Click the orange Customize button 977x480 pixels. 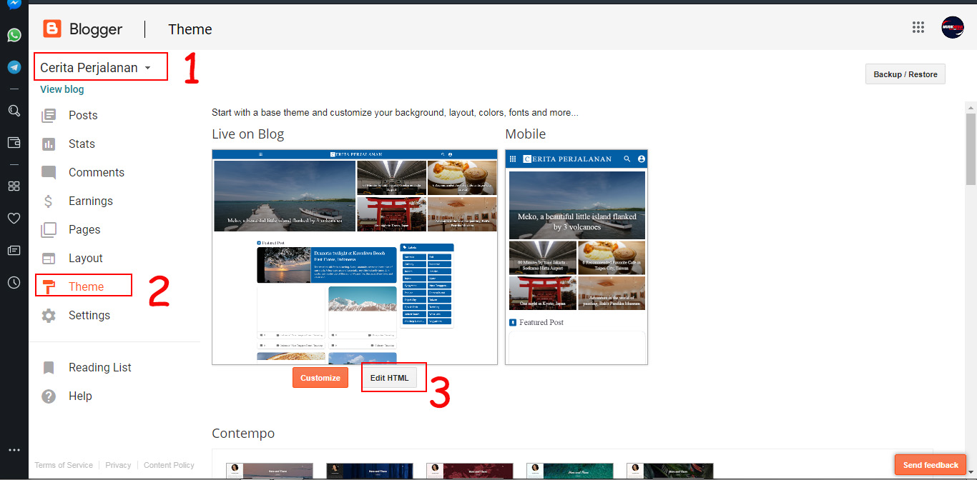(320, 378)
